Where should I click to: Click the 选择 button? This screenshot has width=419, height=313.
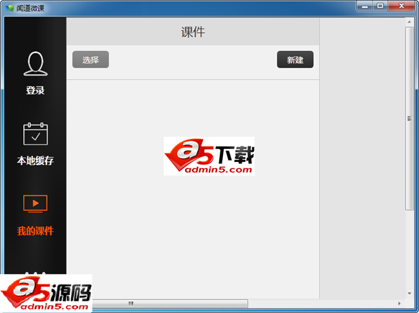[x=91, y=59]
